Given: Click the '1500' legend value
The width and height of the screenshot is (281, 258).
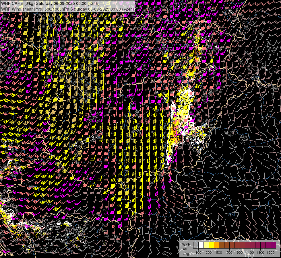Looking at the screenshot, I should click(x=271, y=253).
